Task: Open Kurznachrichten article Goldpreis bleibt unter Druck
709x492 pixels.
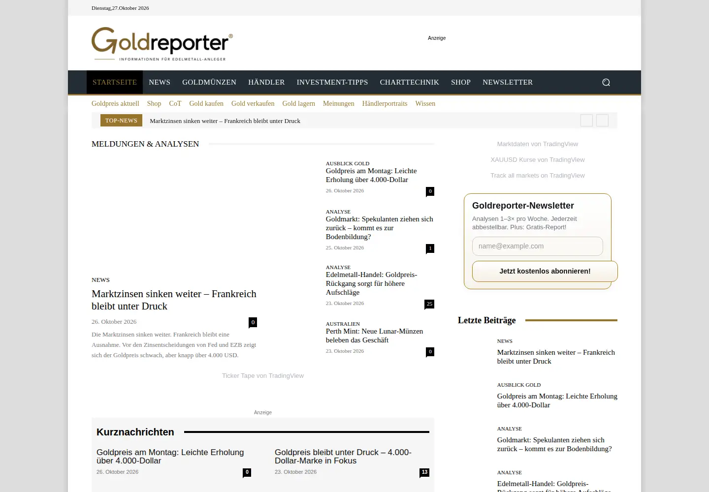Action: (x=343, y=457)
